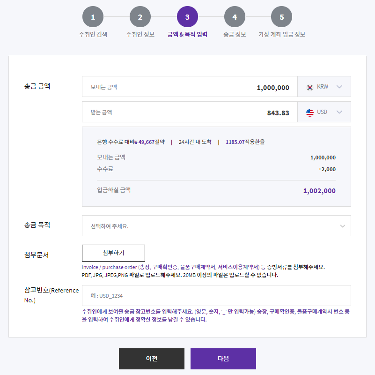Click active step 3 circle

(x=187, y=17)
